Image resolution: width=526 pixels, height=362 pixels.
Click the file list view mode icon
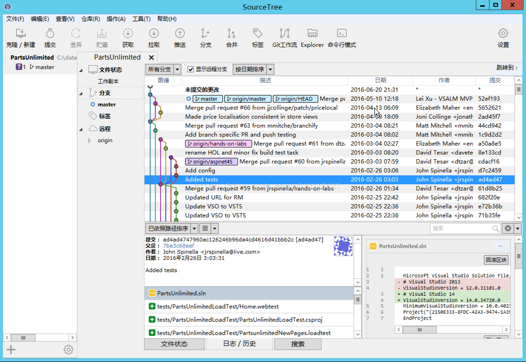205,228
